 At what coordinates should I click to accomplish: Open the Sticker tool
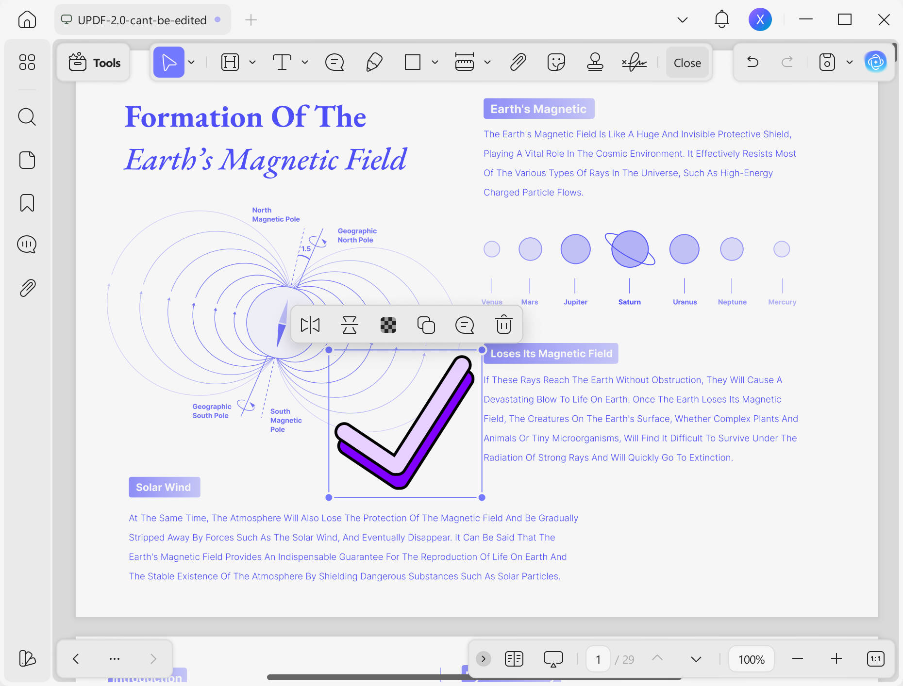click(556, 62)
